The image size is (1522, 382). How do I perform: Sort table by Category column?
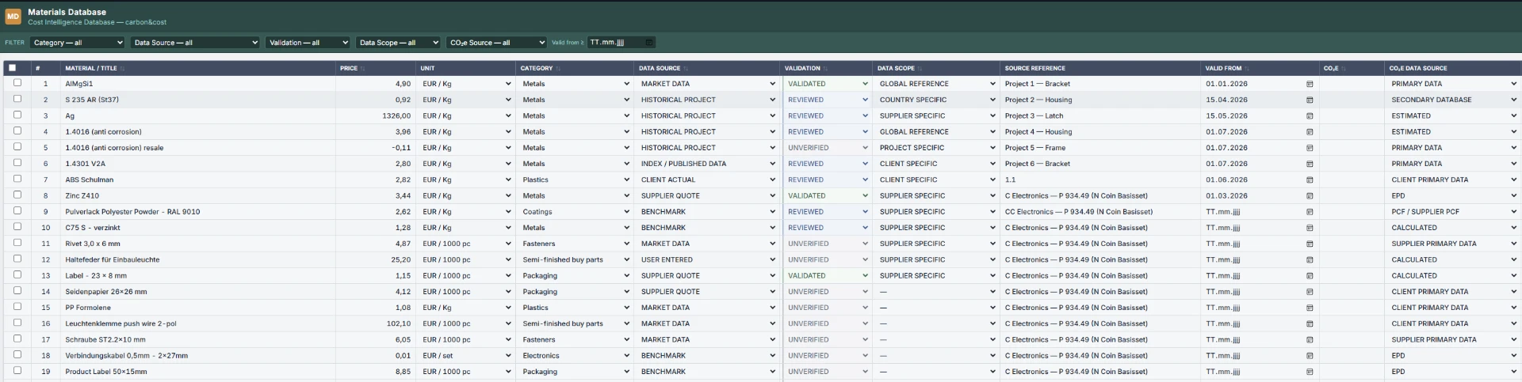pos(558,69)
